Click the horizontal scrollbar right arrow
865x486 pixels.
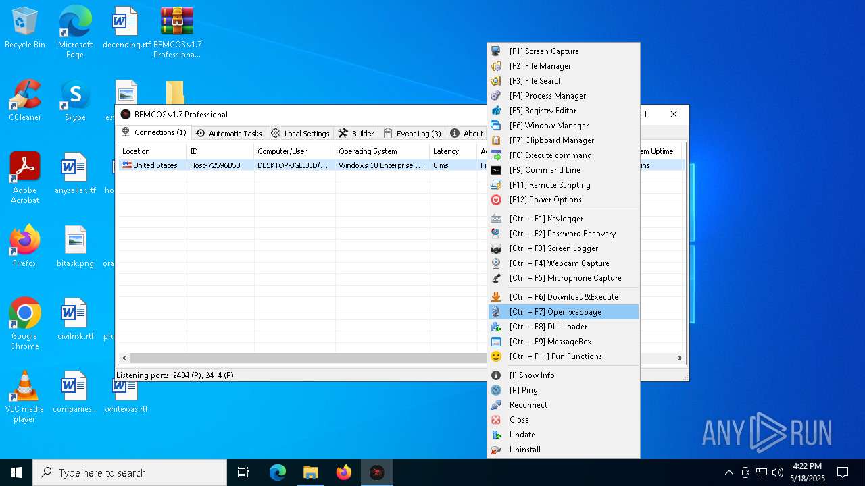coord(680,358)
